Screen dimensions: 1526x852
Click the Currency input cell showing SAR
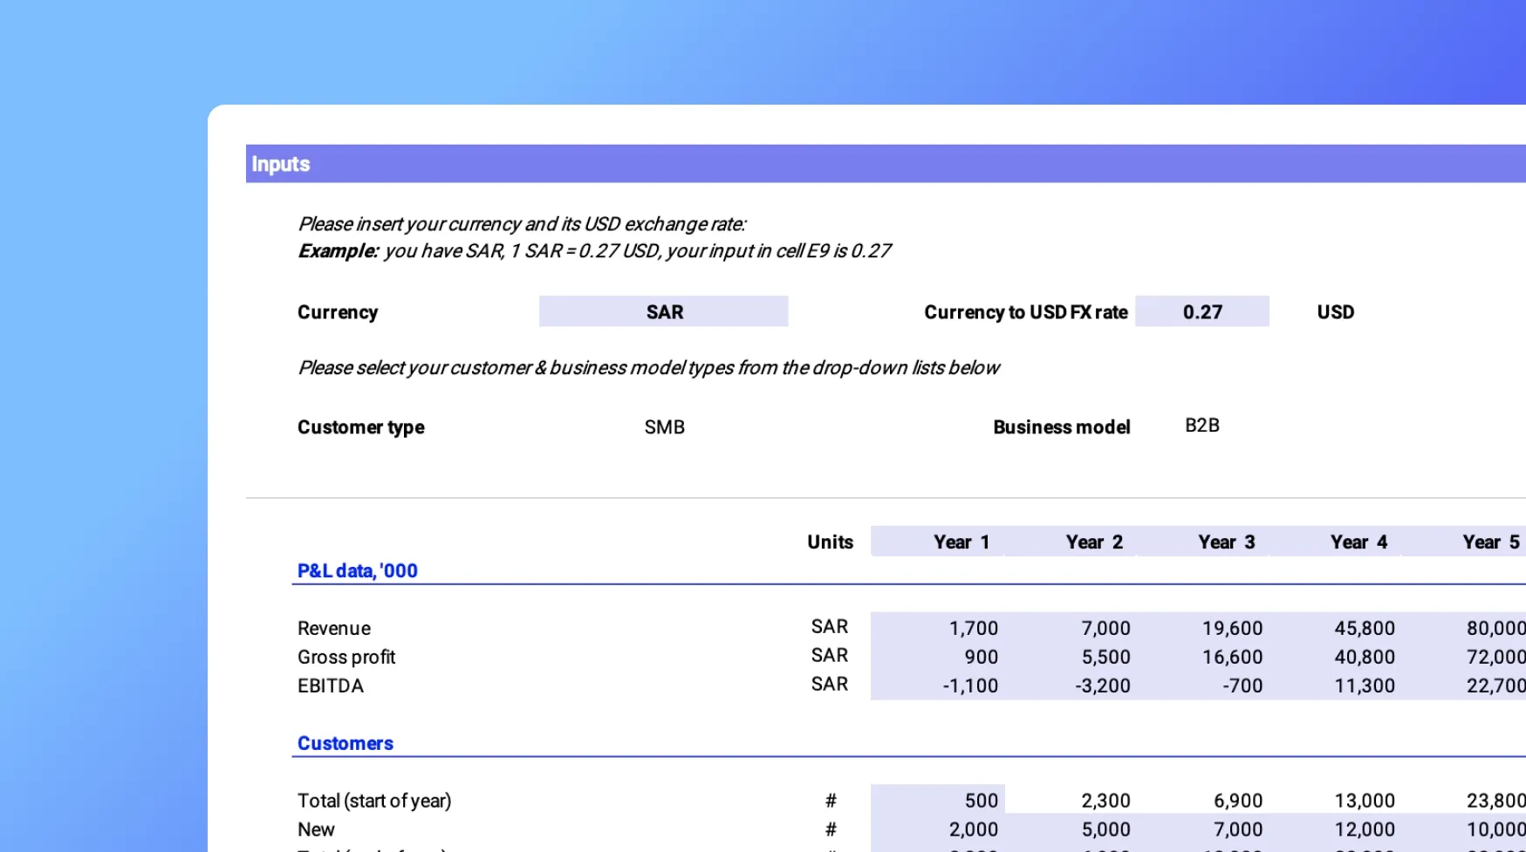[x=663, y=312]
